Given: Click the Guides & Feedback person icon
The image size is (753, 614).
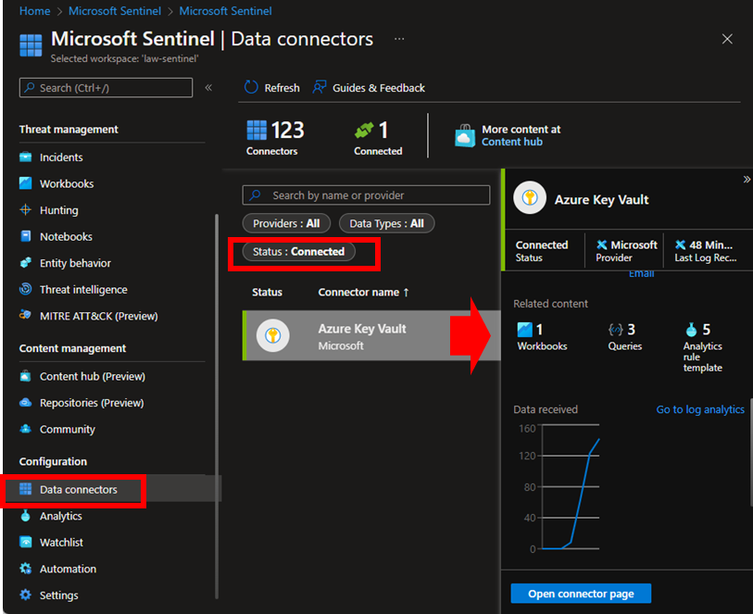Looking at the screenshot, I should 320,87.
